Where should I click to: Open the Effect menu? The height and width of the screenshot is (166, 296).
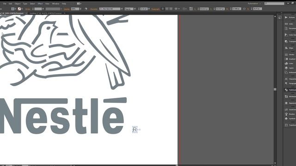[x=40, y=4]
